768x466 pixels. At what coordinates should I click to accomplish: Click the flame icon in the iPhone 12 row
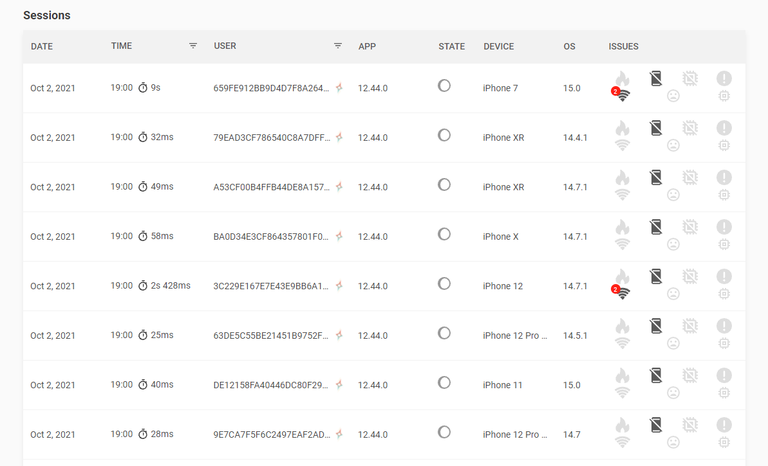pos(623,276)
